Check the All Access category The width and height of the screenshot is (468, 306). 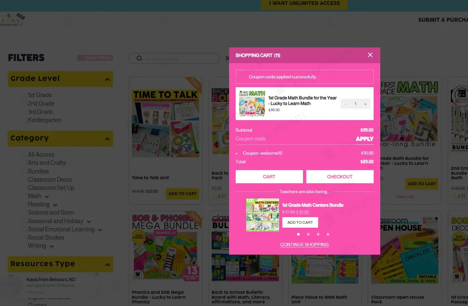(x=24, y=155)
